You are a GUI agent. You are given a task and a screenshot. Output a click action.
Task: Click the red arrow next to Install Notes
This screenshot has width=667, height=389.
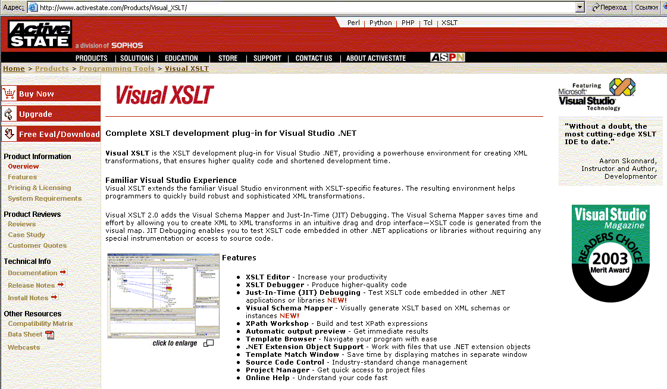[x=54, y=297]
